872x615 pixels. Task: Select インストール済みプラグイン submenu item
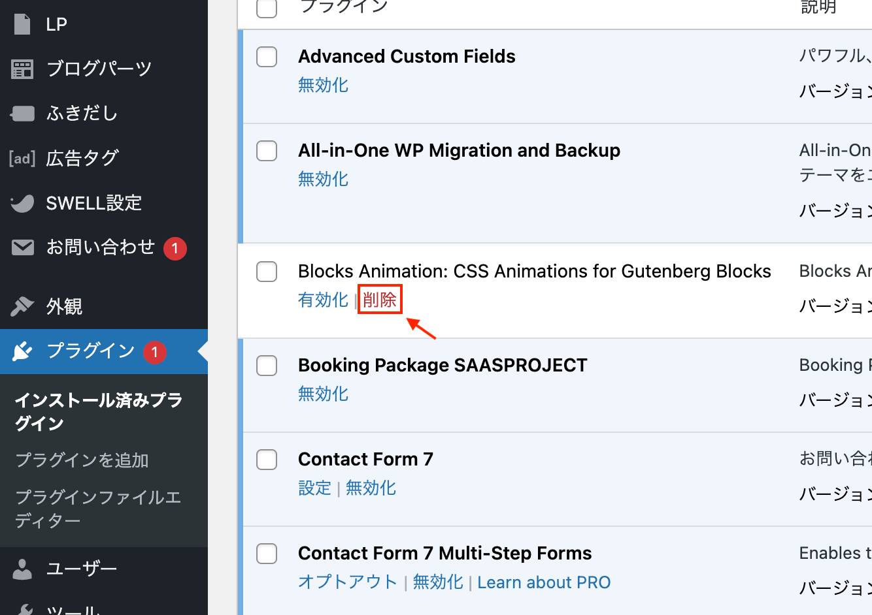[x=99, y=411]
